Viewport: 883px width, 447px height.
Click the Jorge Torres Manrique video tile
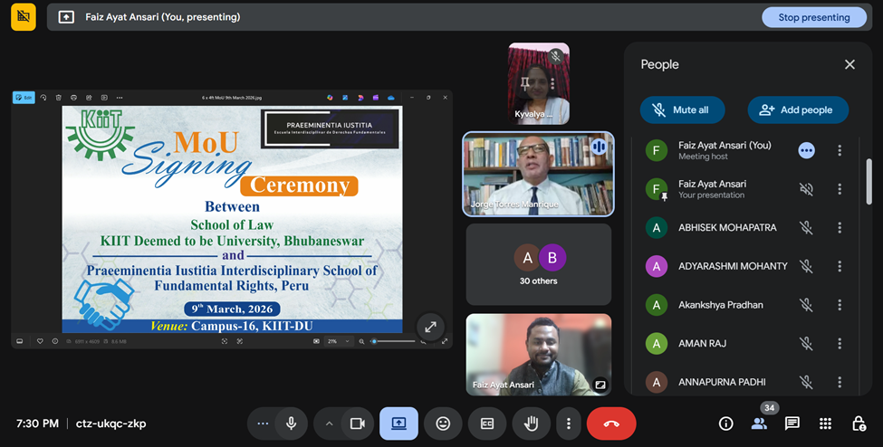click(538, 174)
